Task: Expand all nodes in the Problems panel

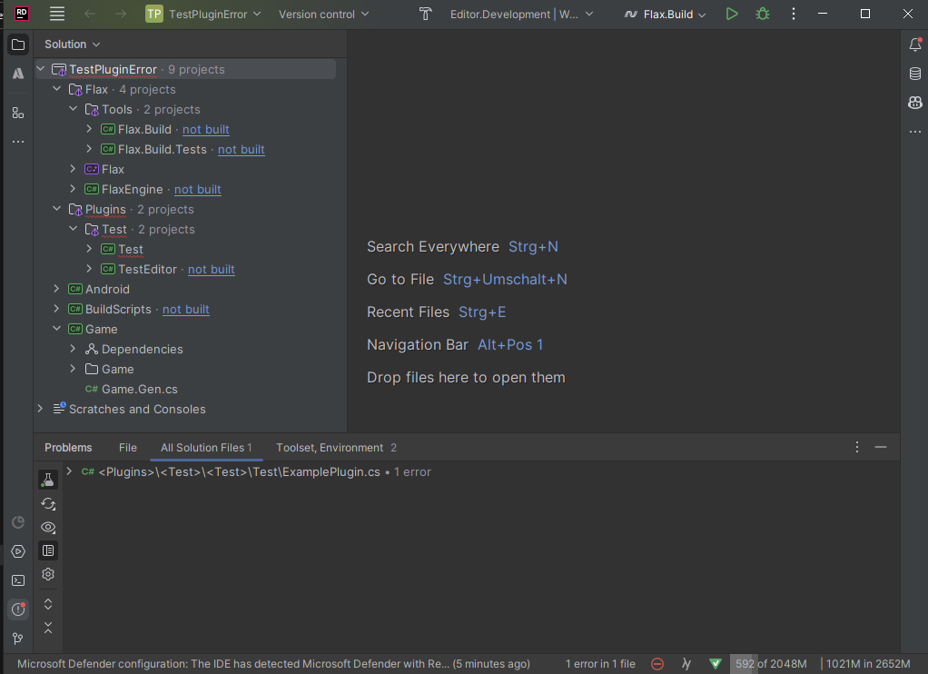Action: [x=47, y=603]
